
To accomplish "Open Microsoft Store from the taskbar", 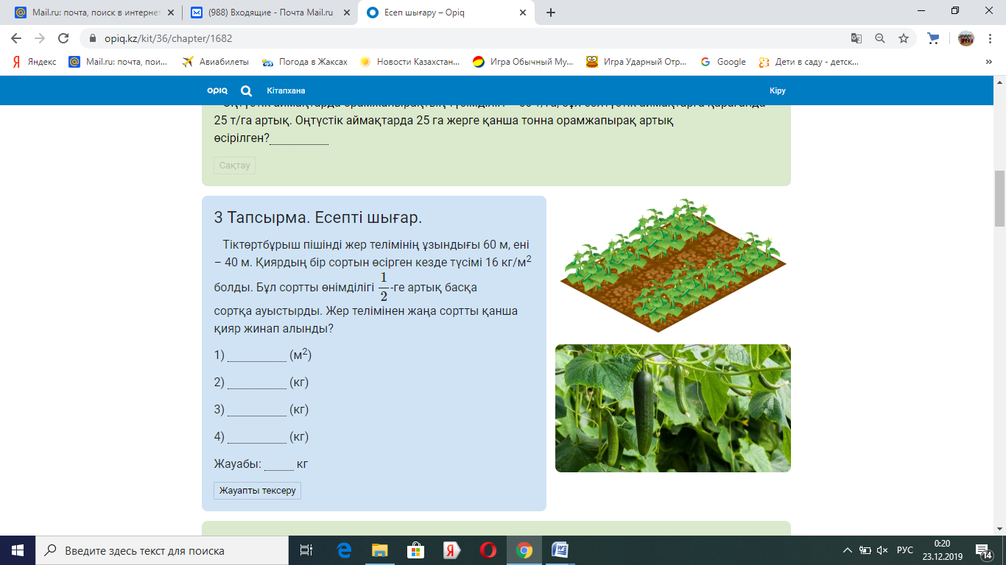I will click(415, 550).
